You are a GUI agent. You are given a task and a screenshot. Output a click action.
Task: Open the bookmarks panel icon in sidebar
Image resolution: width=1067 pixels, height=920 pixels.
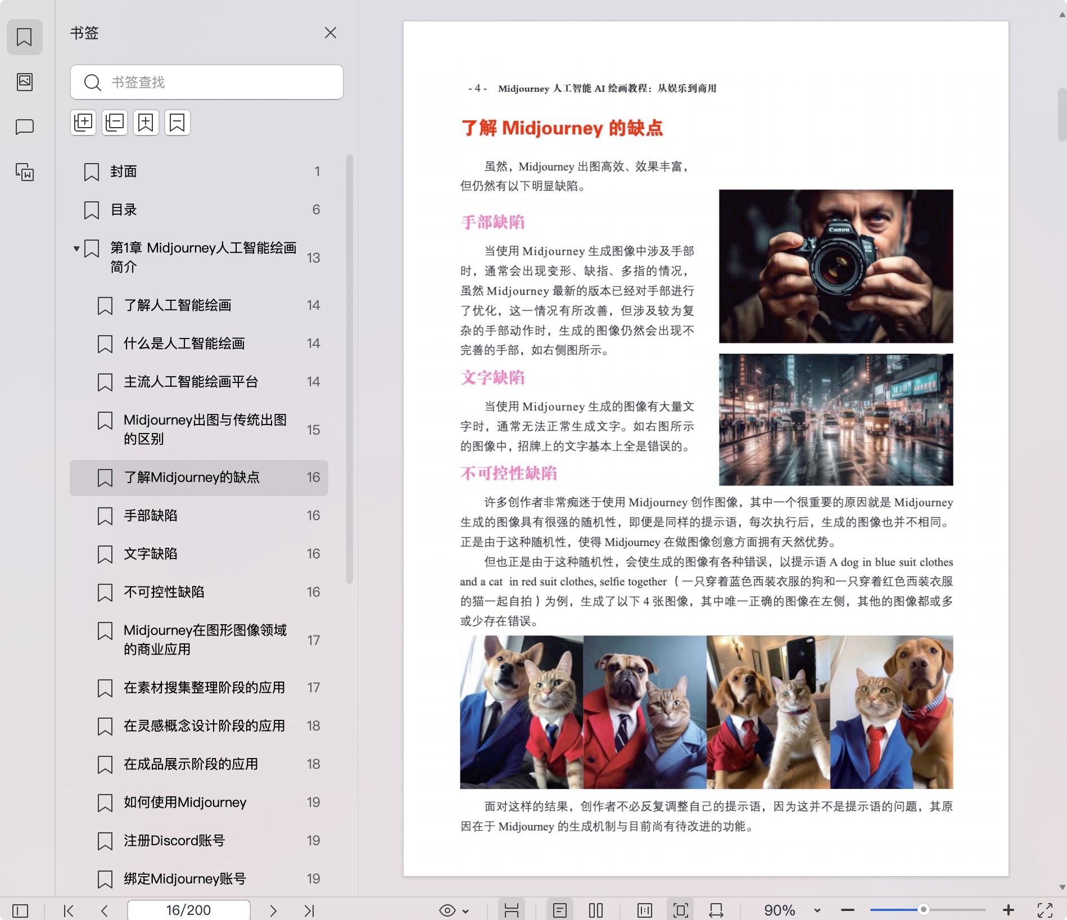click(x=24, y=37)
